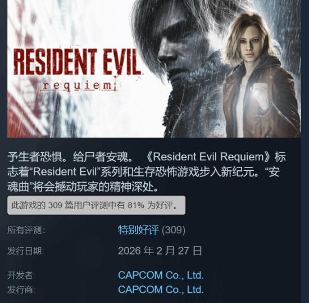This screenshot has width=309, height=303.
Task: Click the (309) review count
Action: [174, 230]
